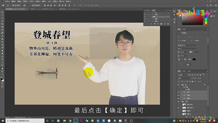Open the search icon in options bar
218x123 pixels.
(x=207, y=5)
